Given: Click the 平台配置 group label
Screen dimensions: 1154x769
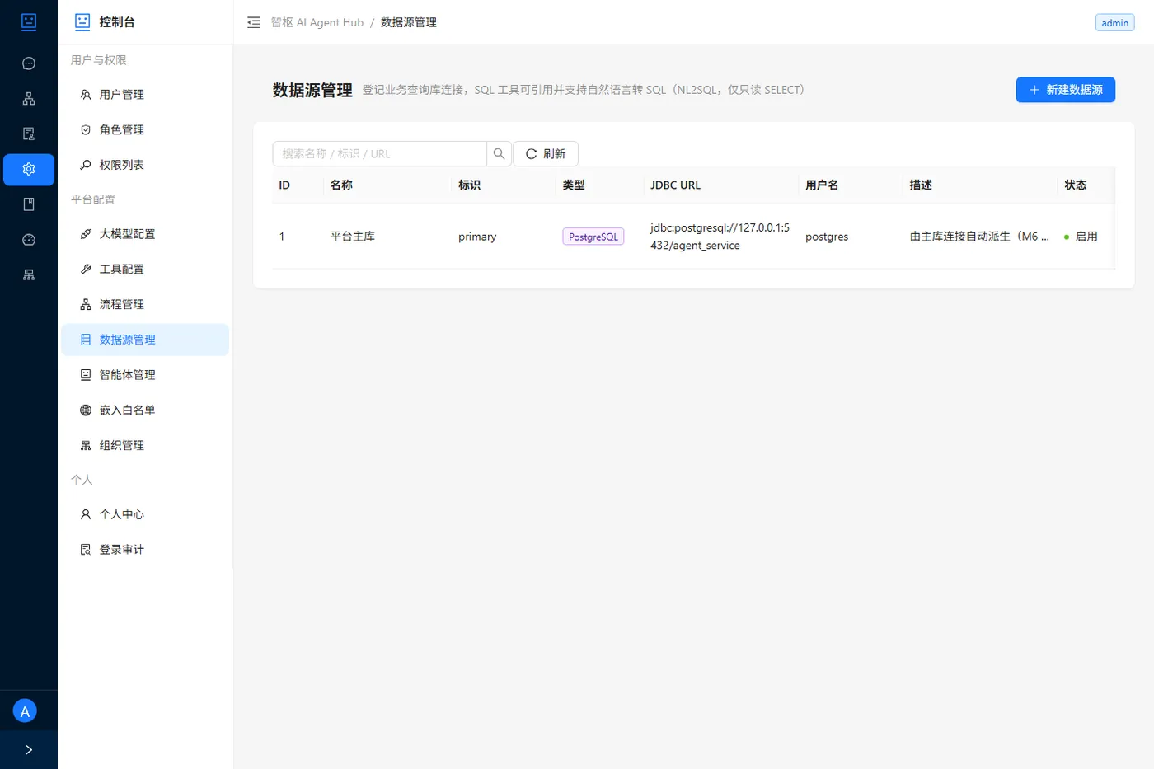Looking at the screenshot, I should point(93,199).
